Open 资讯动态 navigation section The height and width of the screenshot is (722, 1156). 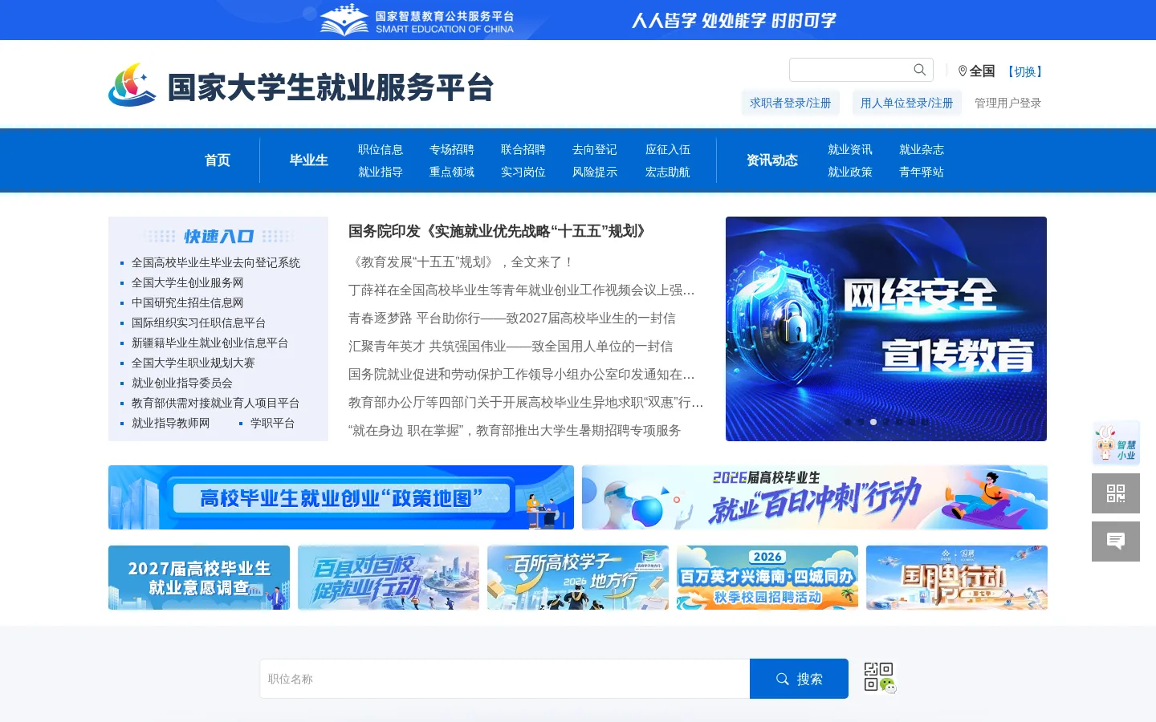point(772,160)
